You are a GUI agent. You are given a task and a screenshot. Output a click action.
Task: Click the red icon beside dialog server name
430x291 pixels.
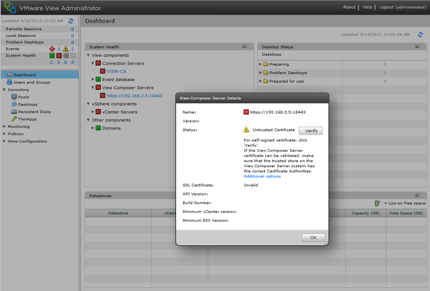246,112
